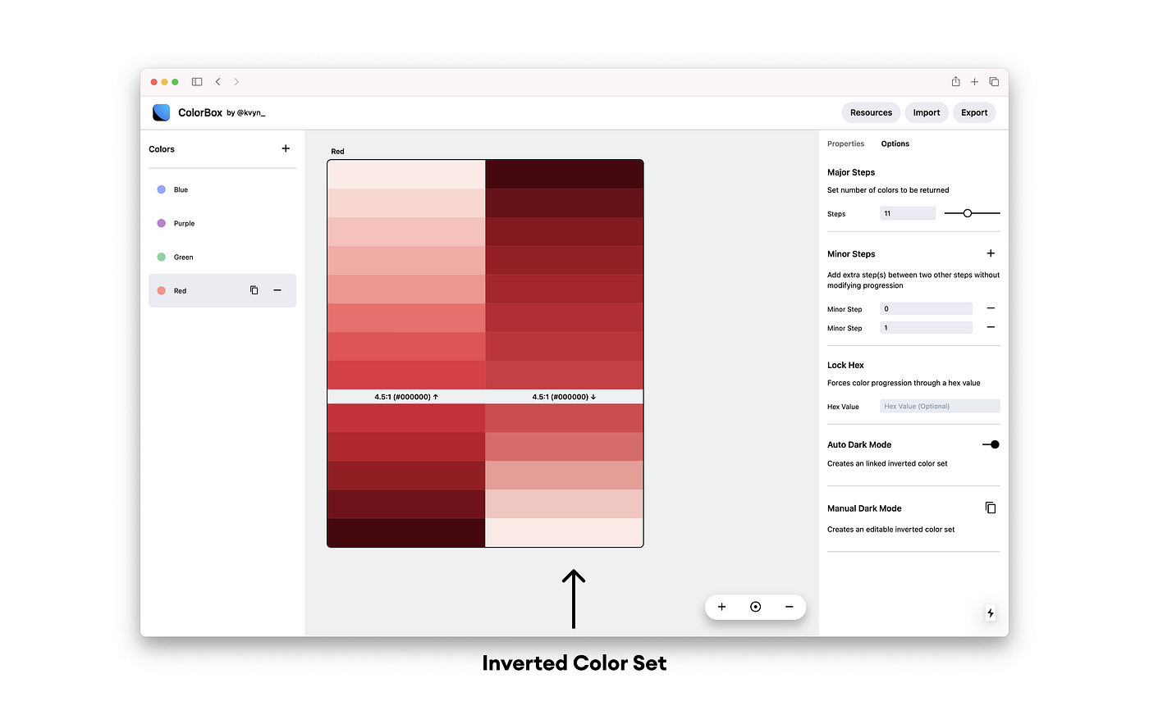The width and height of the screenshot is (1149, 724).
Task: Add a new Minor Step
Action: pos(991,253)
